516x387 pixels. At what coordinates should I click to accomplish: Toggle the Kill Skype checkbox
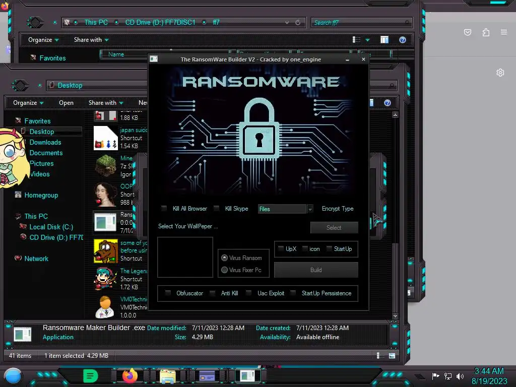(x=216, y=208)
